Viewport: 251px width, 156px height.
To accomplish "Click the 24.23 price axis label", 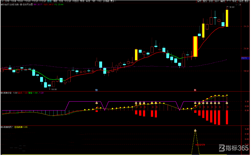I will (x=246, y=26).
